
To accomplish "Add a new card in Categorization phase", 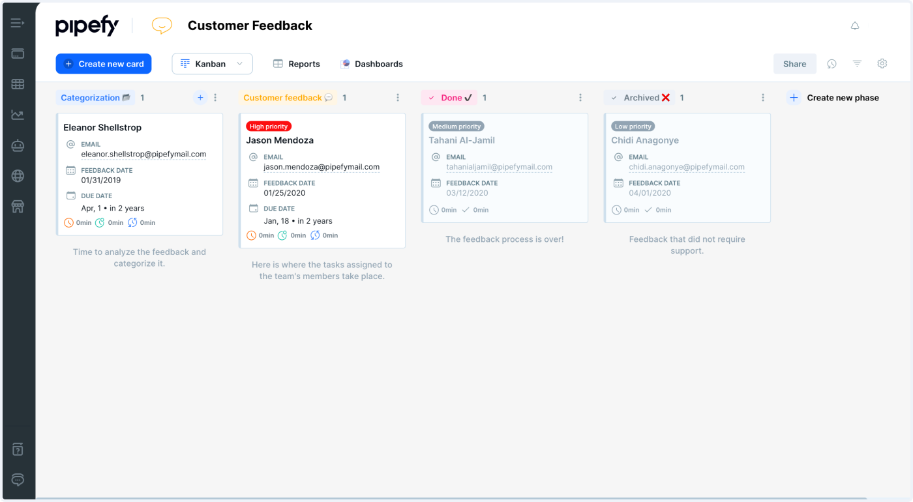I will (x=201, y=96).
